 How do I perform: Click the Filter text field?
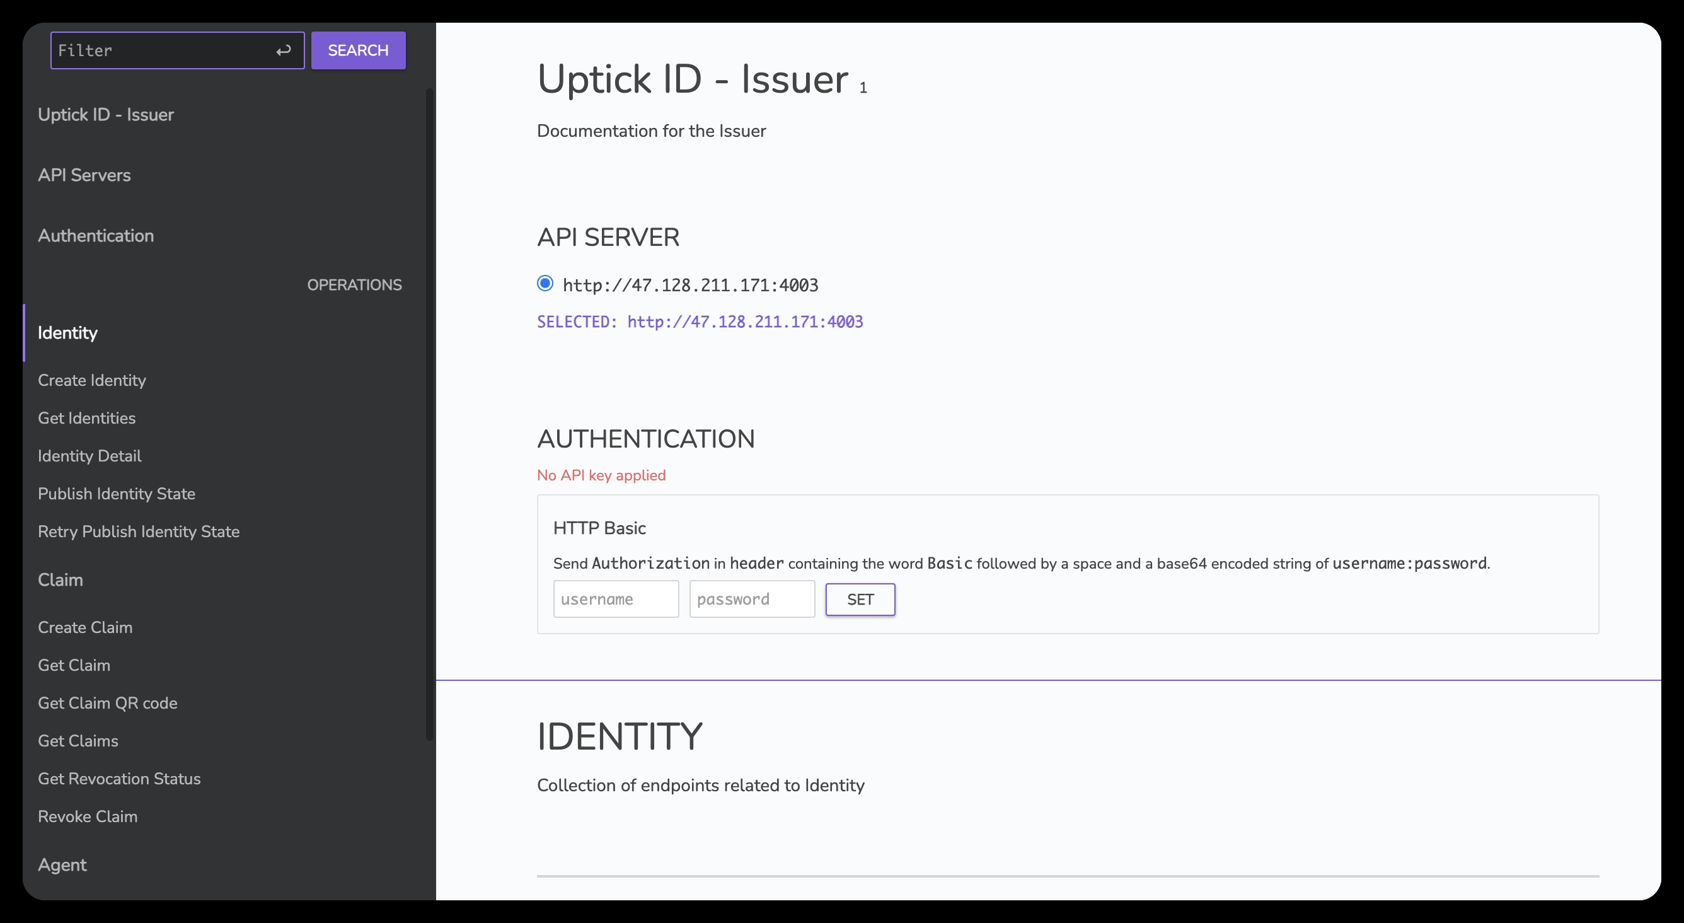(x=163, y=50)
